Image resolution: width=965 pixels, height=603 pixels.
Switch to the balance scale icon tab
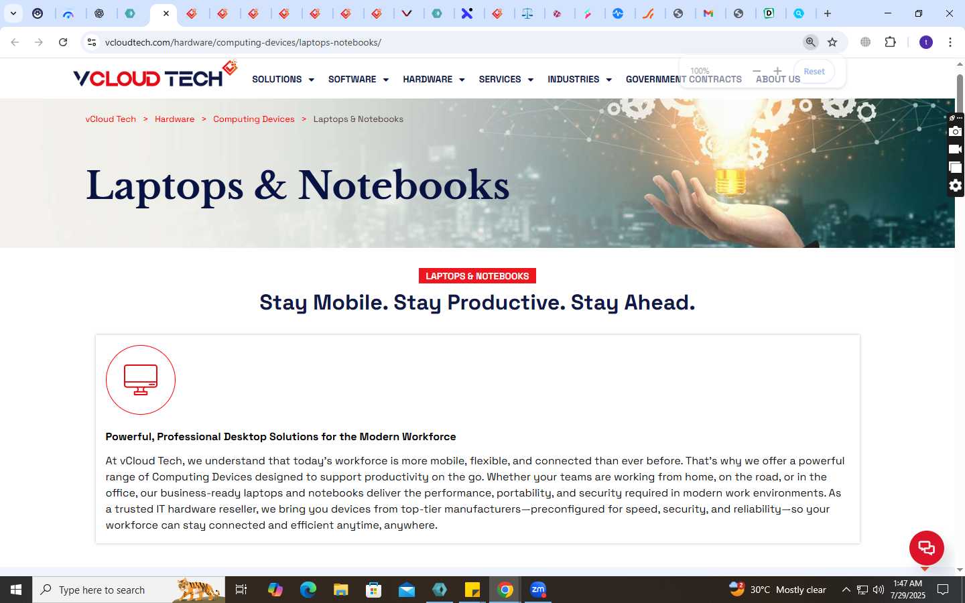pyautogui.click(x=528, y=13)
